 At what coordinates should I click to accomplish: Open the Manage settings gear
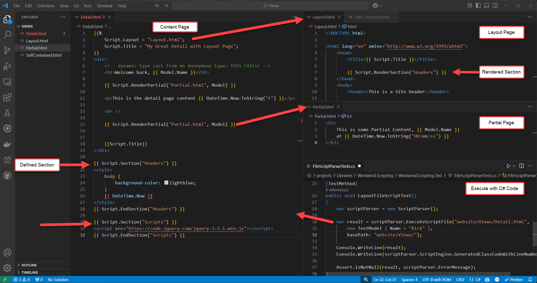(x=7, y=268)
